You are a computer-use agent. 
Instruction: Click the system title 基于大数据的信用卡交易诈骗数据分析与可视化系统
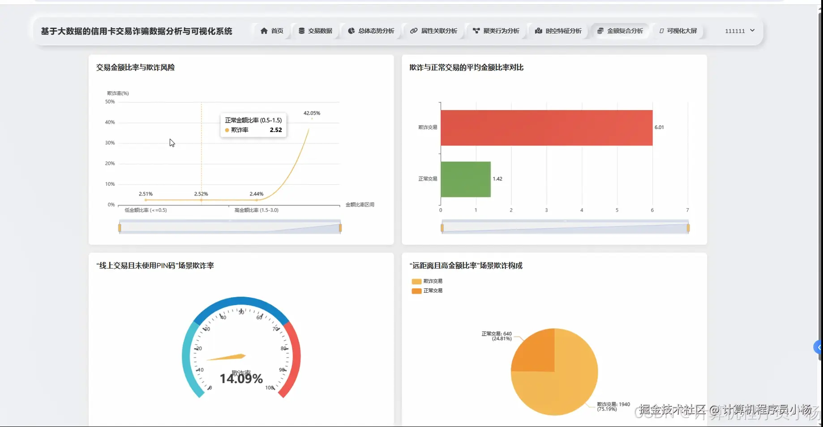tap(137, 31)
